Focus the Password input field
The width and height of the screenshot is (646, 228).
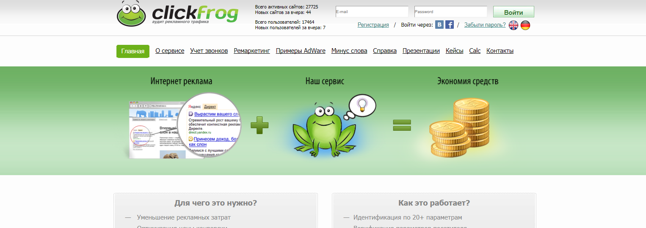click(450, 12)
